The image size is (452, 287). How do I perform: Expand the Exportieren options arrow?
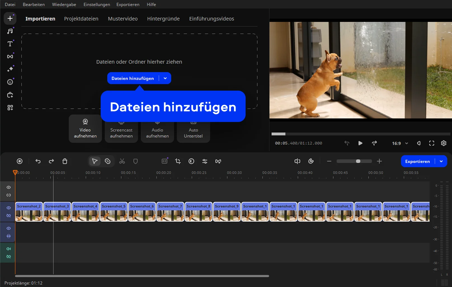441,161
